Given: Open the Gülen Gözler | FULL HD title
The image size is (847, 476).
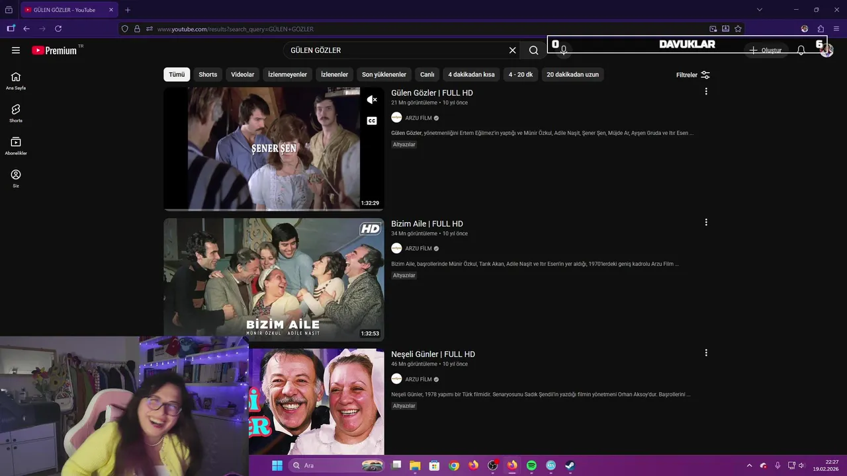Looking at the screenshot, I should pyautogui.click(x=432, y=93).
